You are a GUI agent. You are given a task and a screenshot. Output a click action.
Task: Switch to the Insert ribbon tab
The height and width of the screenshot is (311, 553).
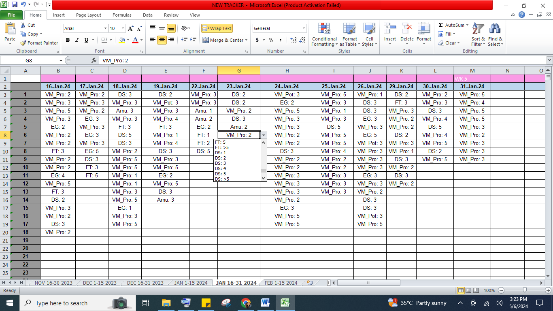pos(59,15)
